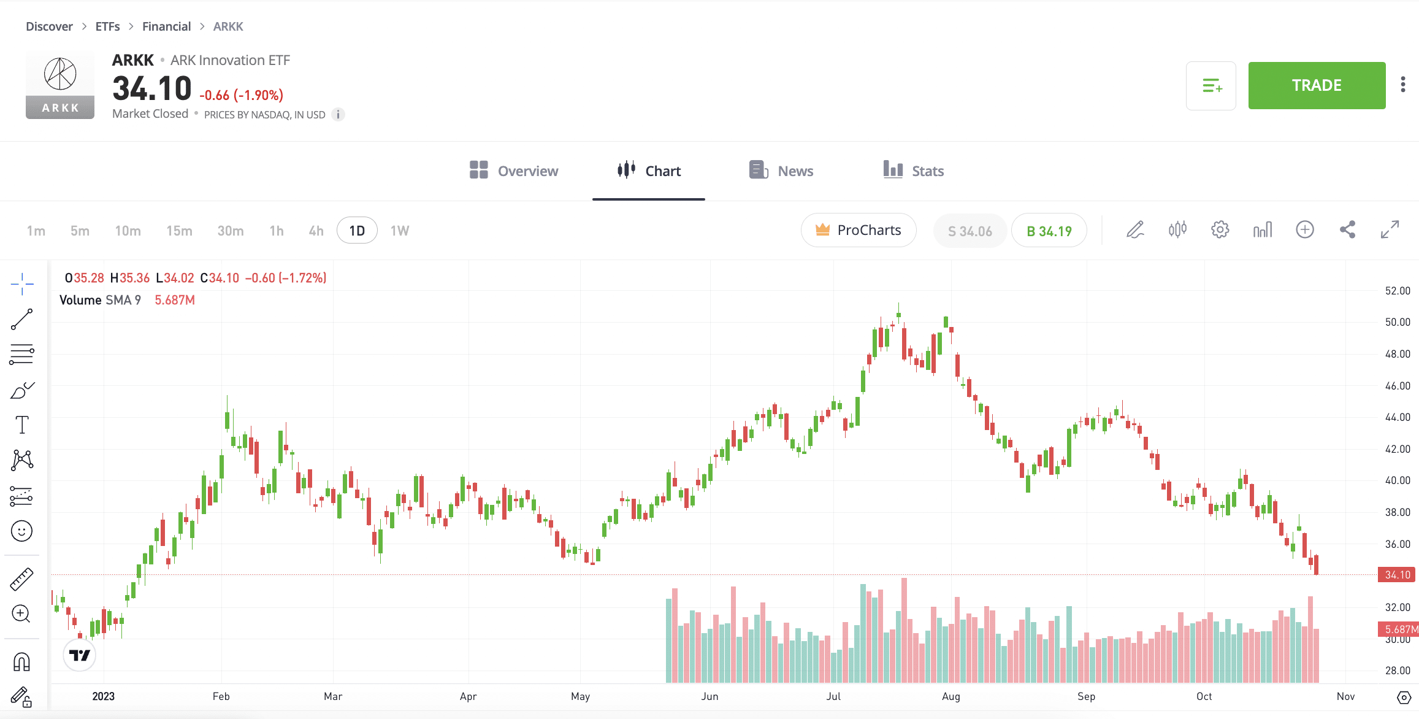Select the 1h timeframe

click(277, 231)
